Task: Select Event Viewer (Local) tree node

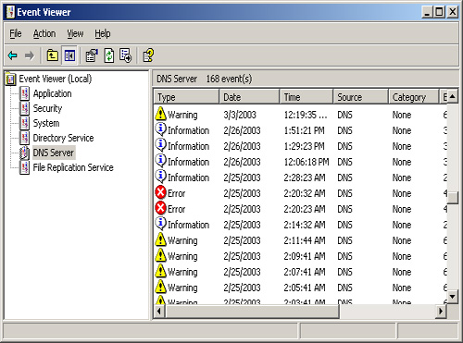Action: click(x=56, y=79)
